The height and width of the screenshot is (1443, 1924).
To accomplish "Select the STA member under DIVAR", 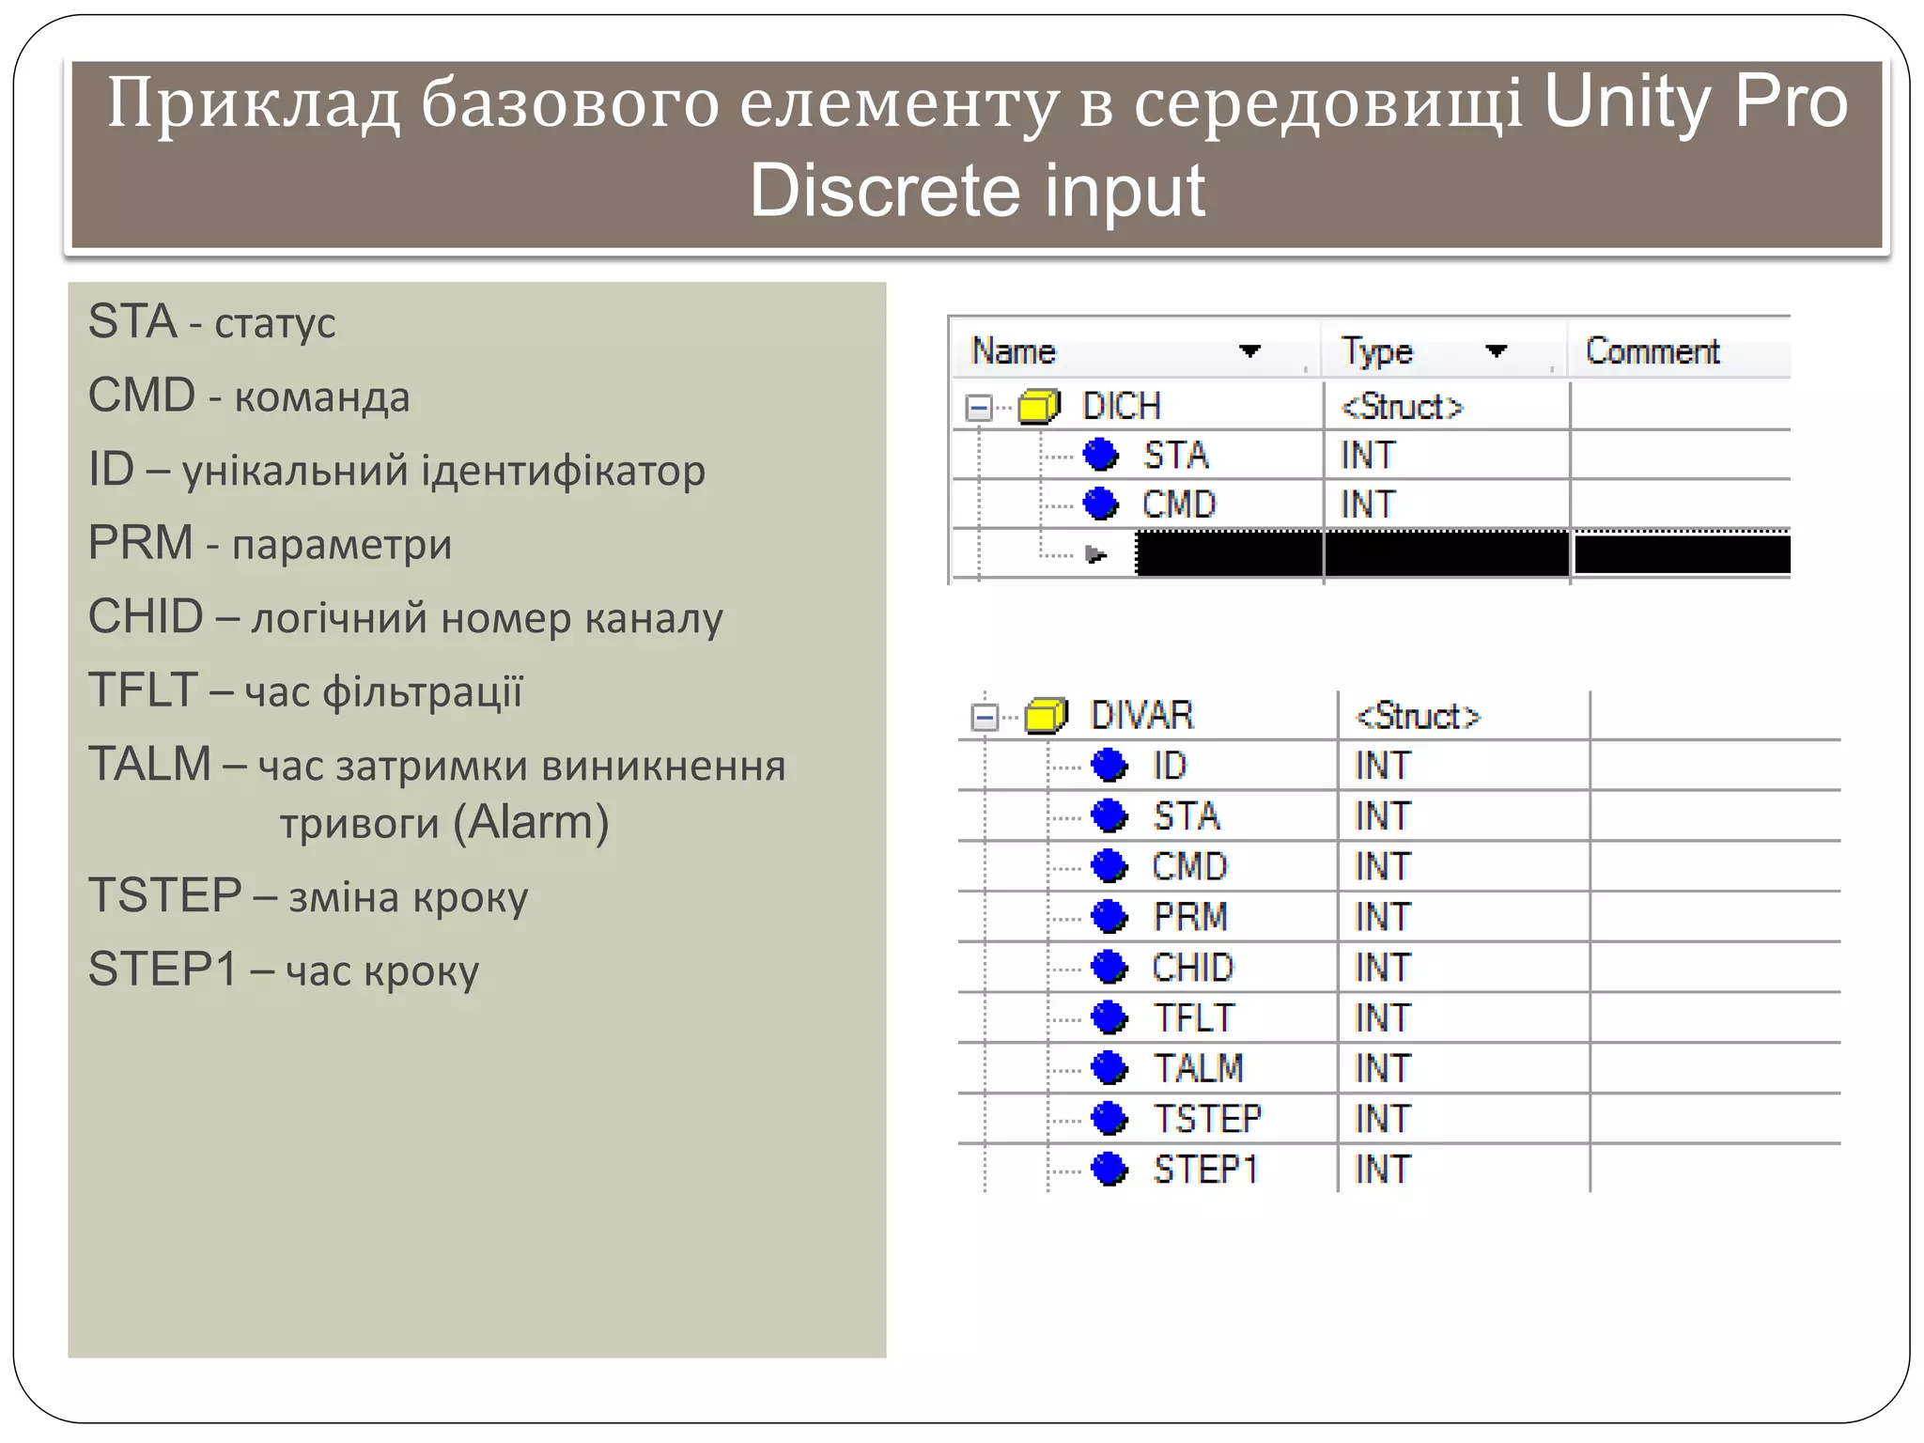I will pos(1187,816).
